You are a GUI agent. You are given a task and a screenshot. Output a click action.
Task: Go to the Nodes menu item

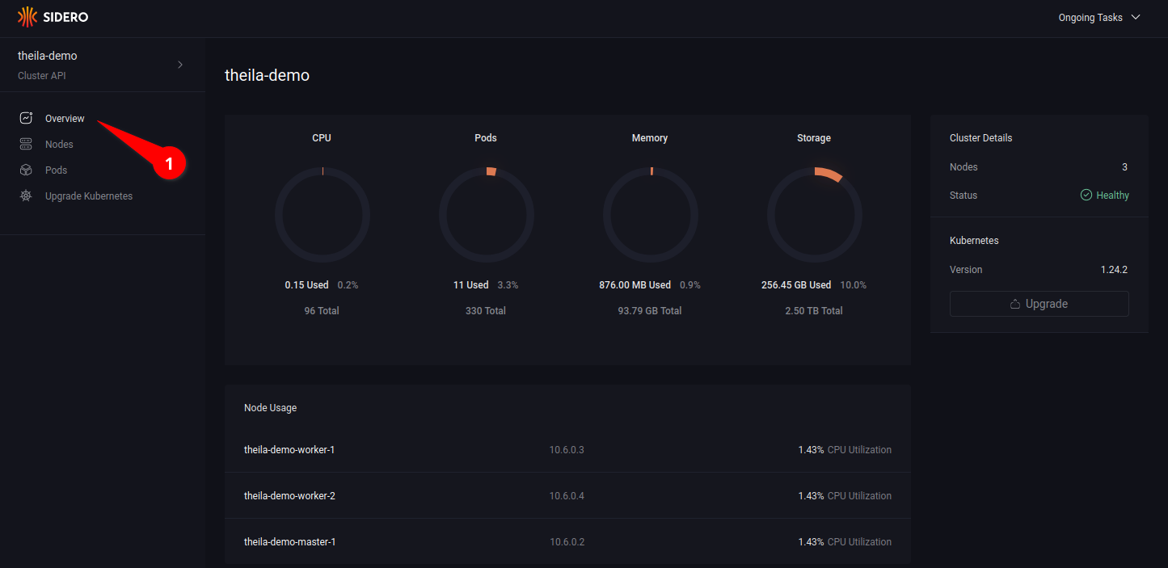tap(59, 144)
